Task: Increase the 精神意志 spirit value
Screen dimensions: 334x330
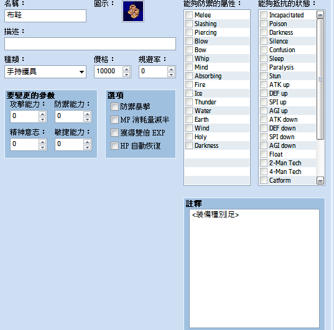Action: point(42,142)
